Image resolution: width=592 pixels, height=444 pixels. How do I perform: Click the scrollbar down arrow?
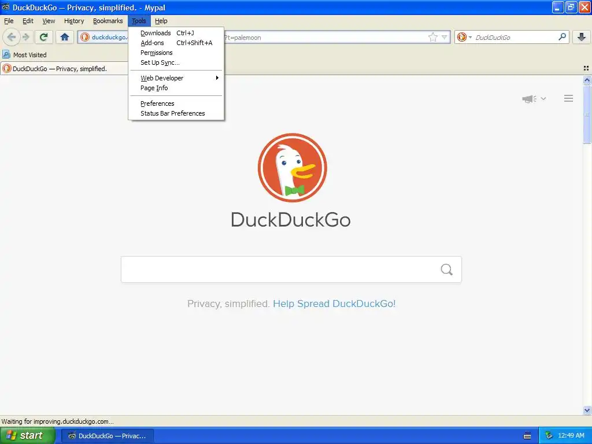coord(587,410)
